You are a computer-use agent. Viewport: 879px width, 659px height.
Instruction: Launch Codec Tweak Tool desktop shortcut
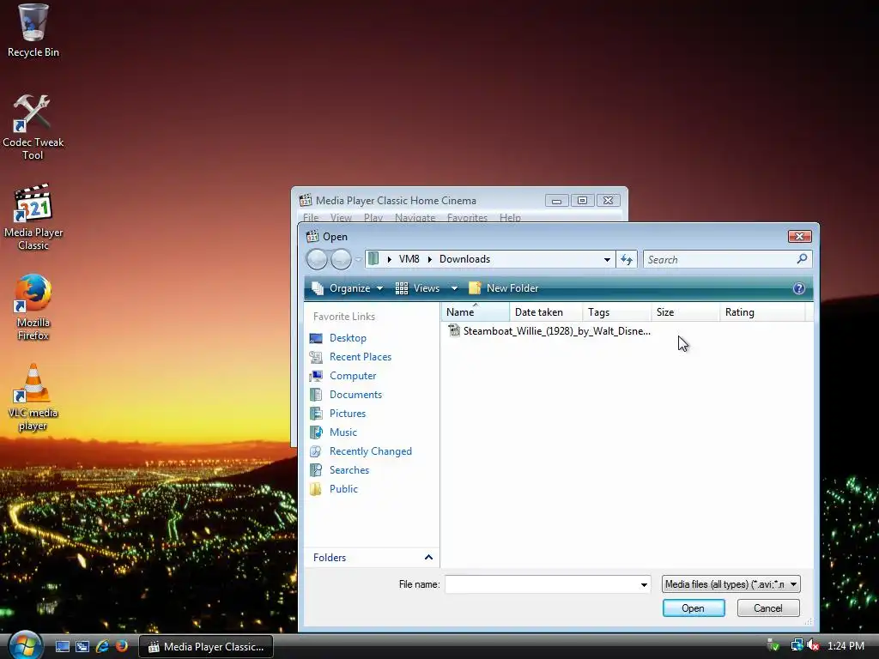point(33,127)
